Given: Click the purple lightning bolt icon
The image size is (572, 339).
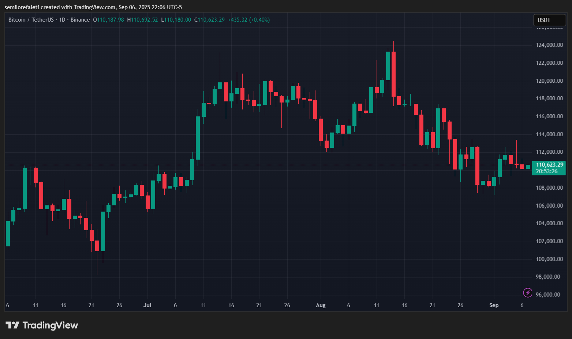Looking at the screenshot, I should [527, 293].
